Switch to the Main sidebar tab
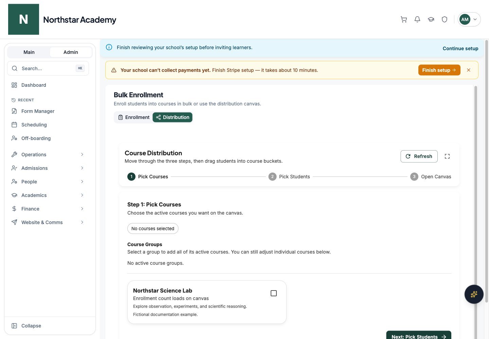This screenshot has width=489, height=339. click(x=29, y=52)
